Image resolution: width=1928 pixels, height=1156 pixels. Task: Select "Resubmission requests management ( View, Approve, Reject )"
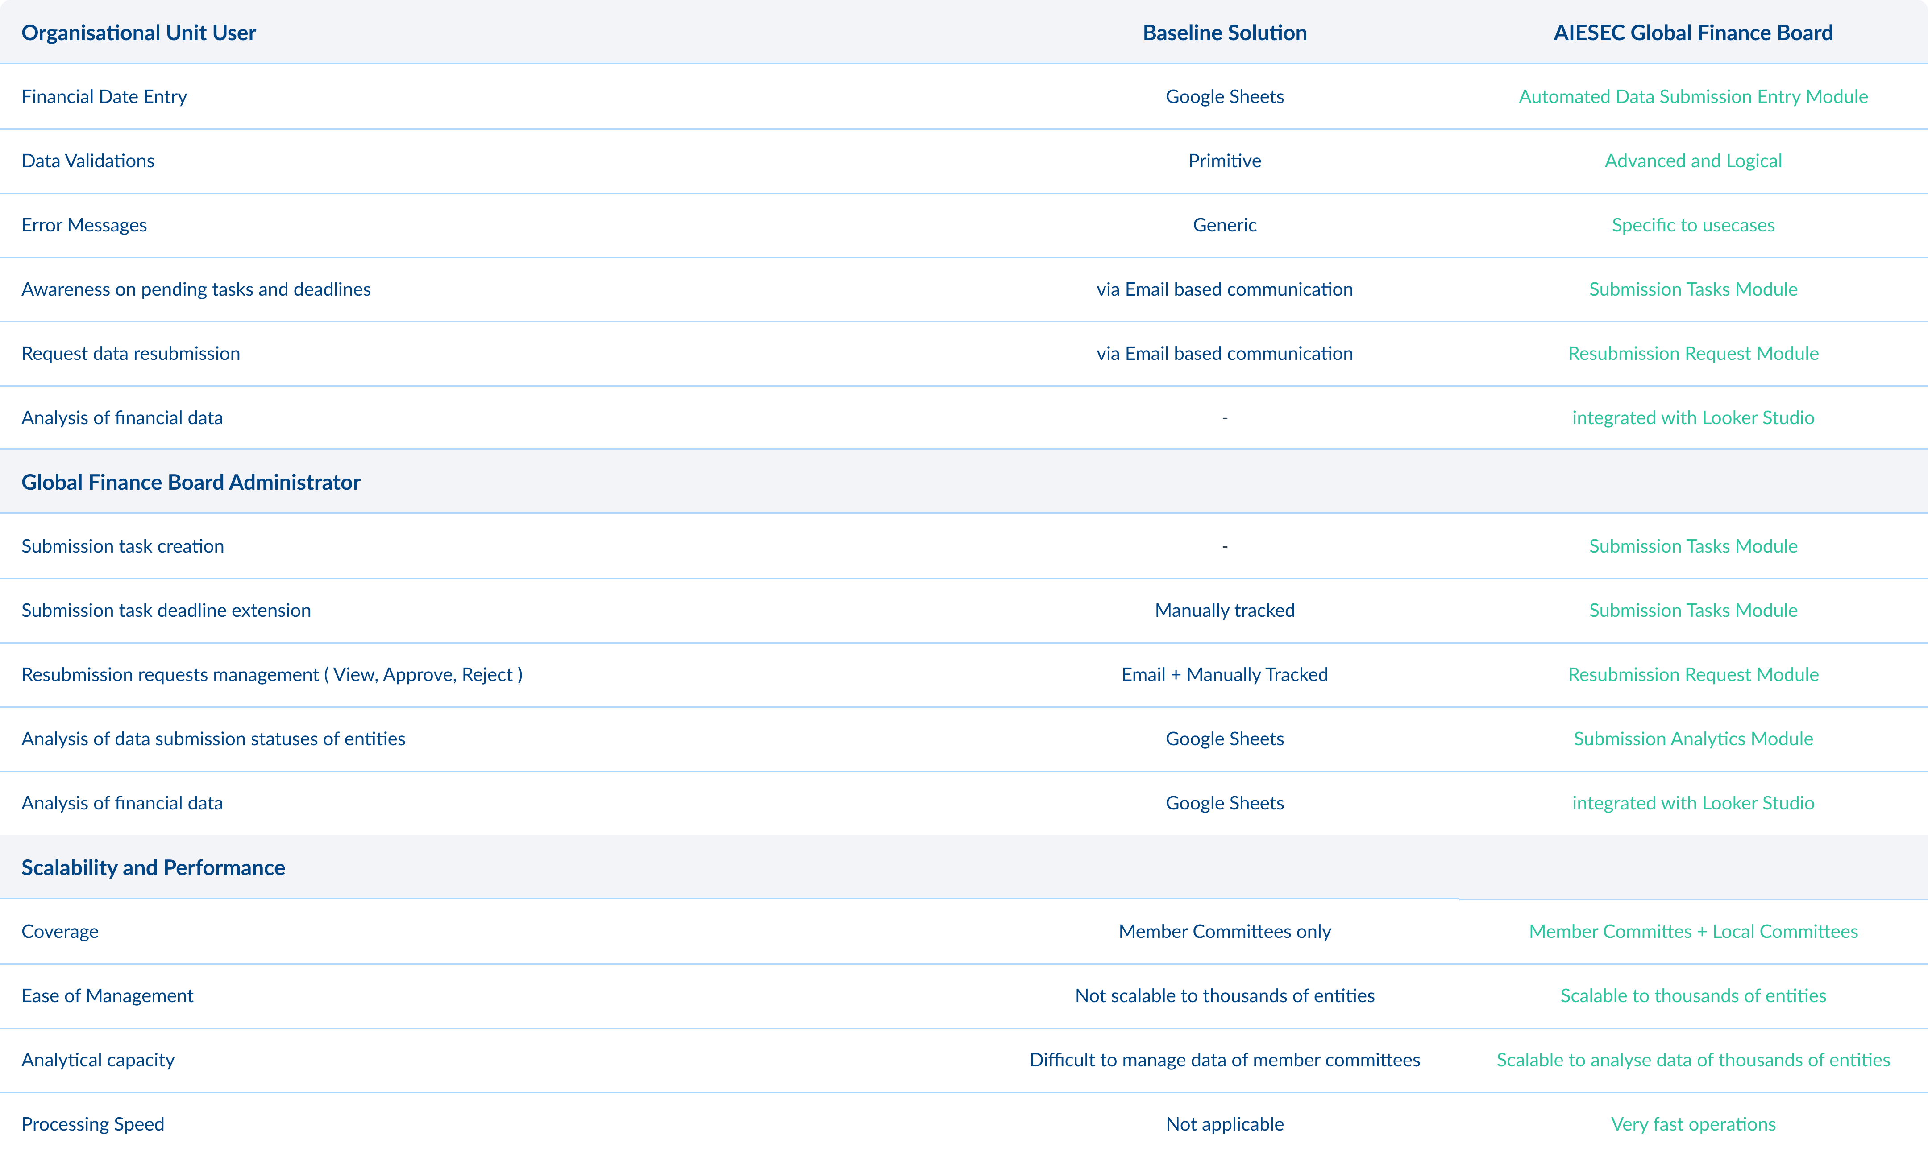coord(272,675)
